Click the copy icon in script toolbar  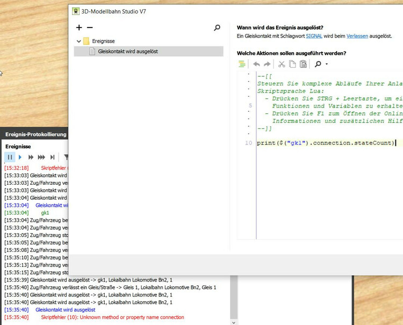coord(292,64)
